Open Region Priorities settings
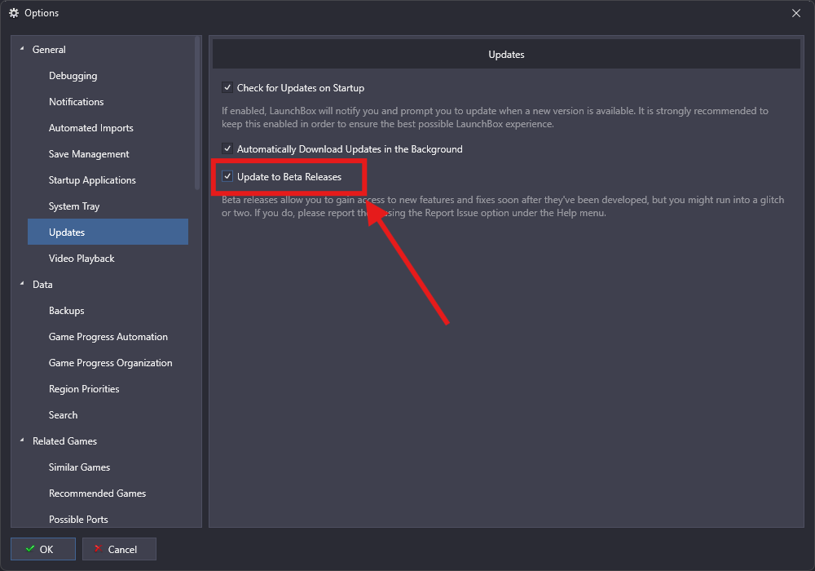Image resolution: width=815 pixels, height=571 pixels. [x=84, y=389]
